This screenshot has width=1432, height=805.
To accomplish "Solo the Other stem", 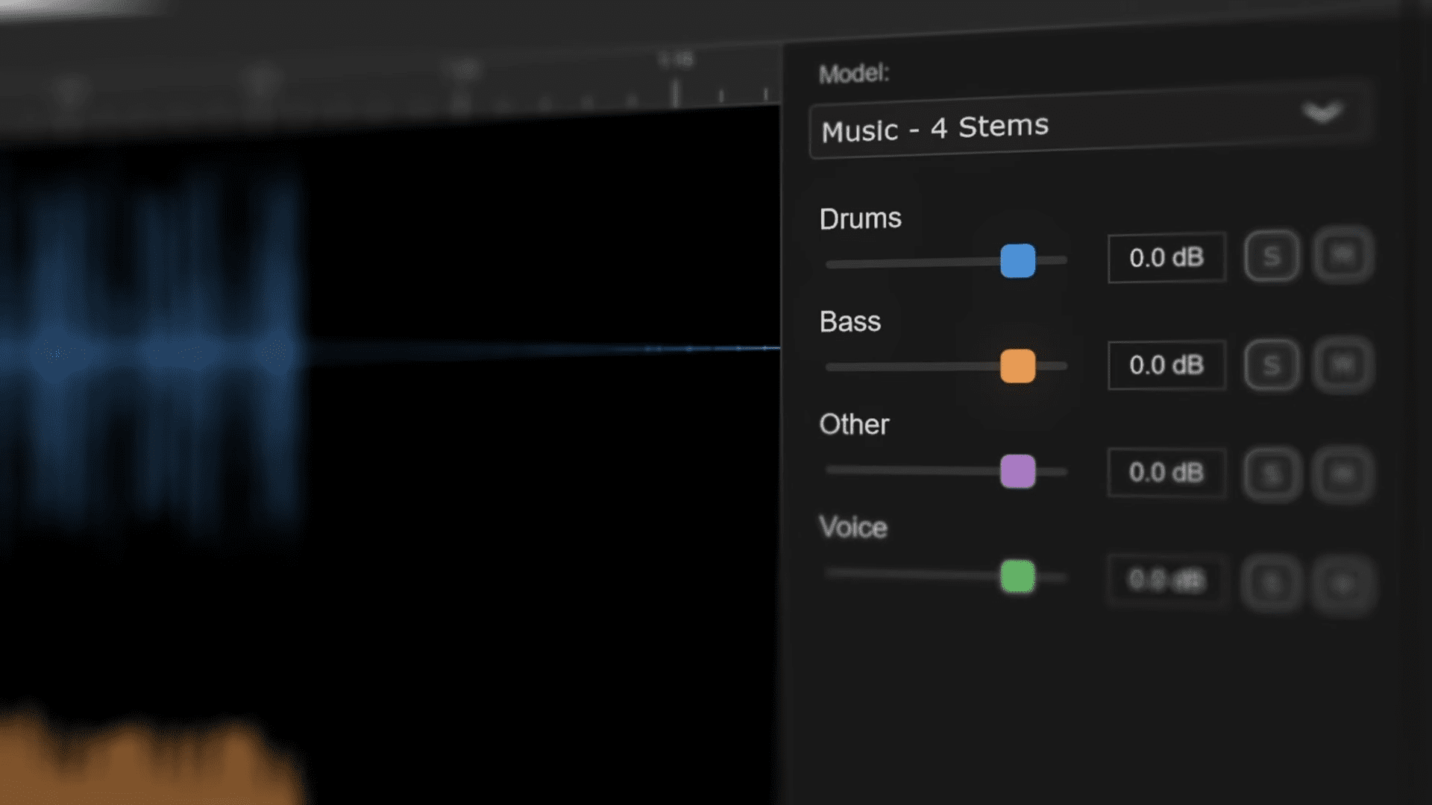I will [x=1272, y=474].
